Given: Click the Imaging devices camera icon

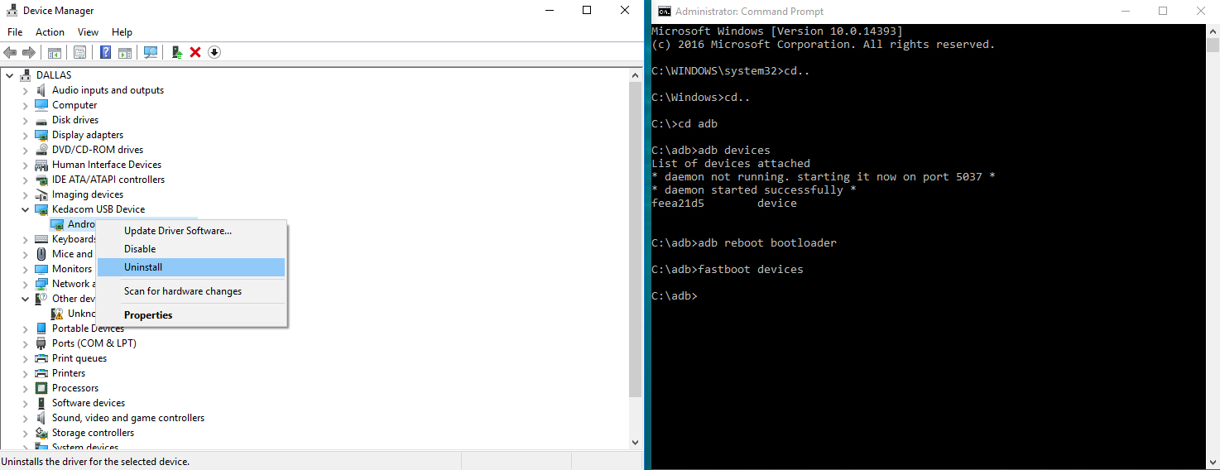Looking at the screenshot, I should coord(41,194).
